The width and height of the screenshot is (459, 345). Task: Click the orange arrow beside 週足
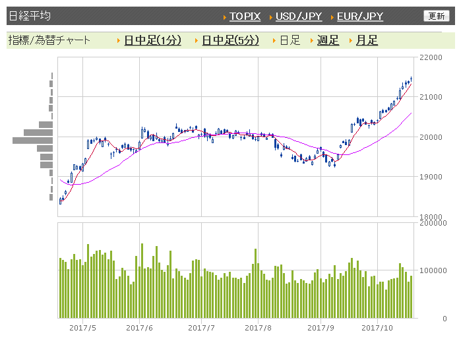312,41
